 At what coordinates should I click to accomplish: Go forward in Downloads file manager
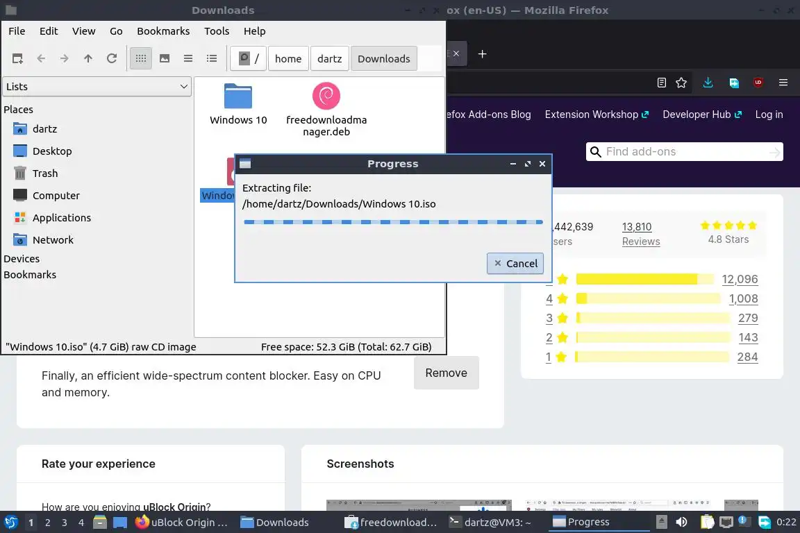[65, 59]
